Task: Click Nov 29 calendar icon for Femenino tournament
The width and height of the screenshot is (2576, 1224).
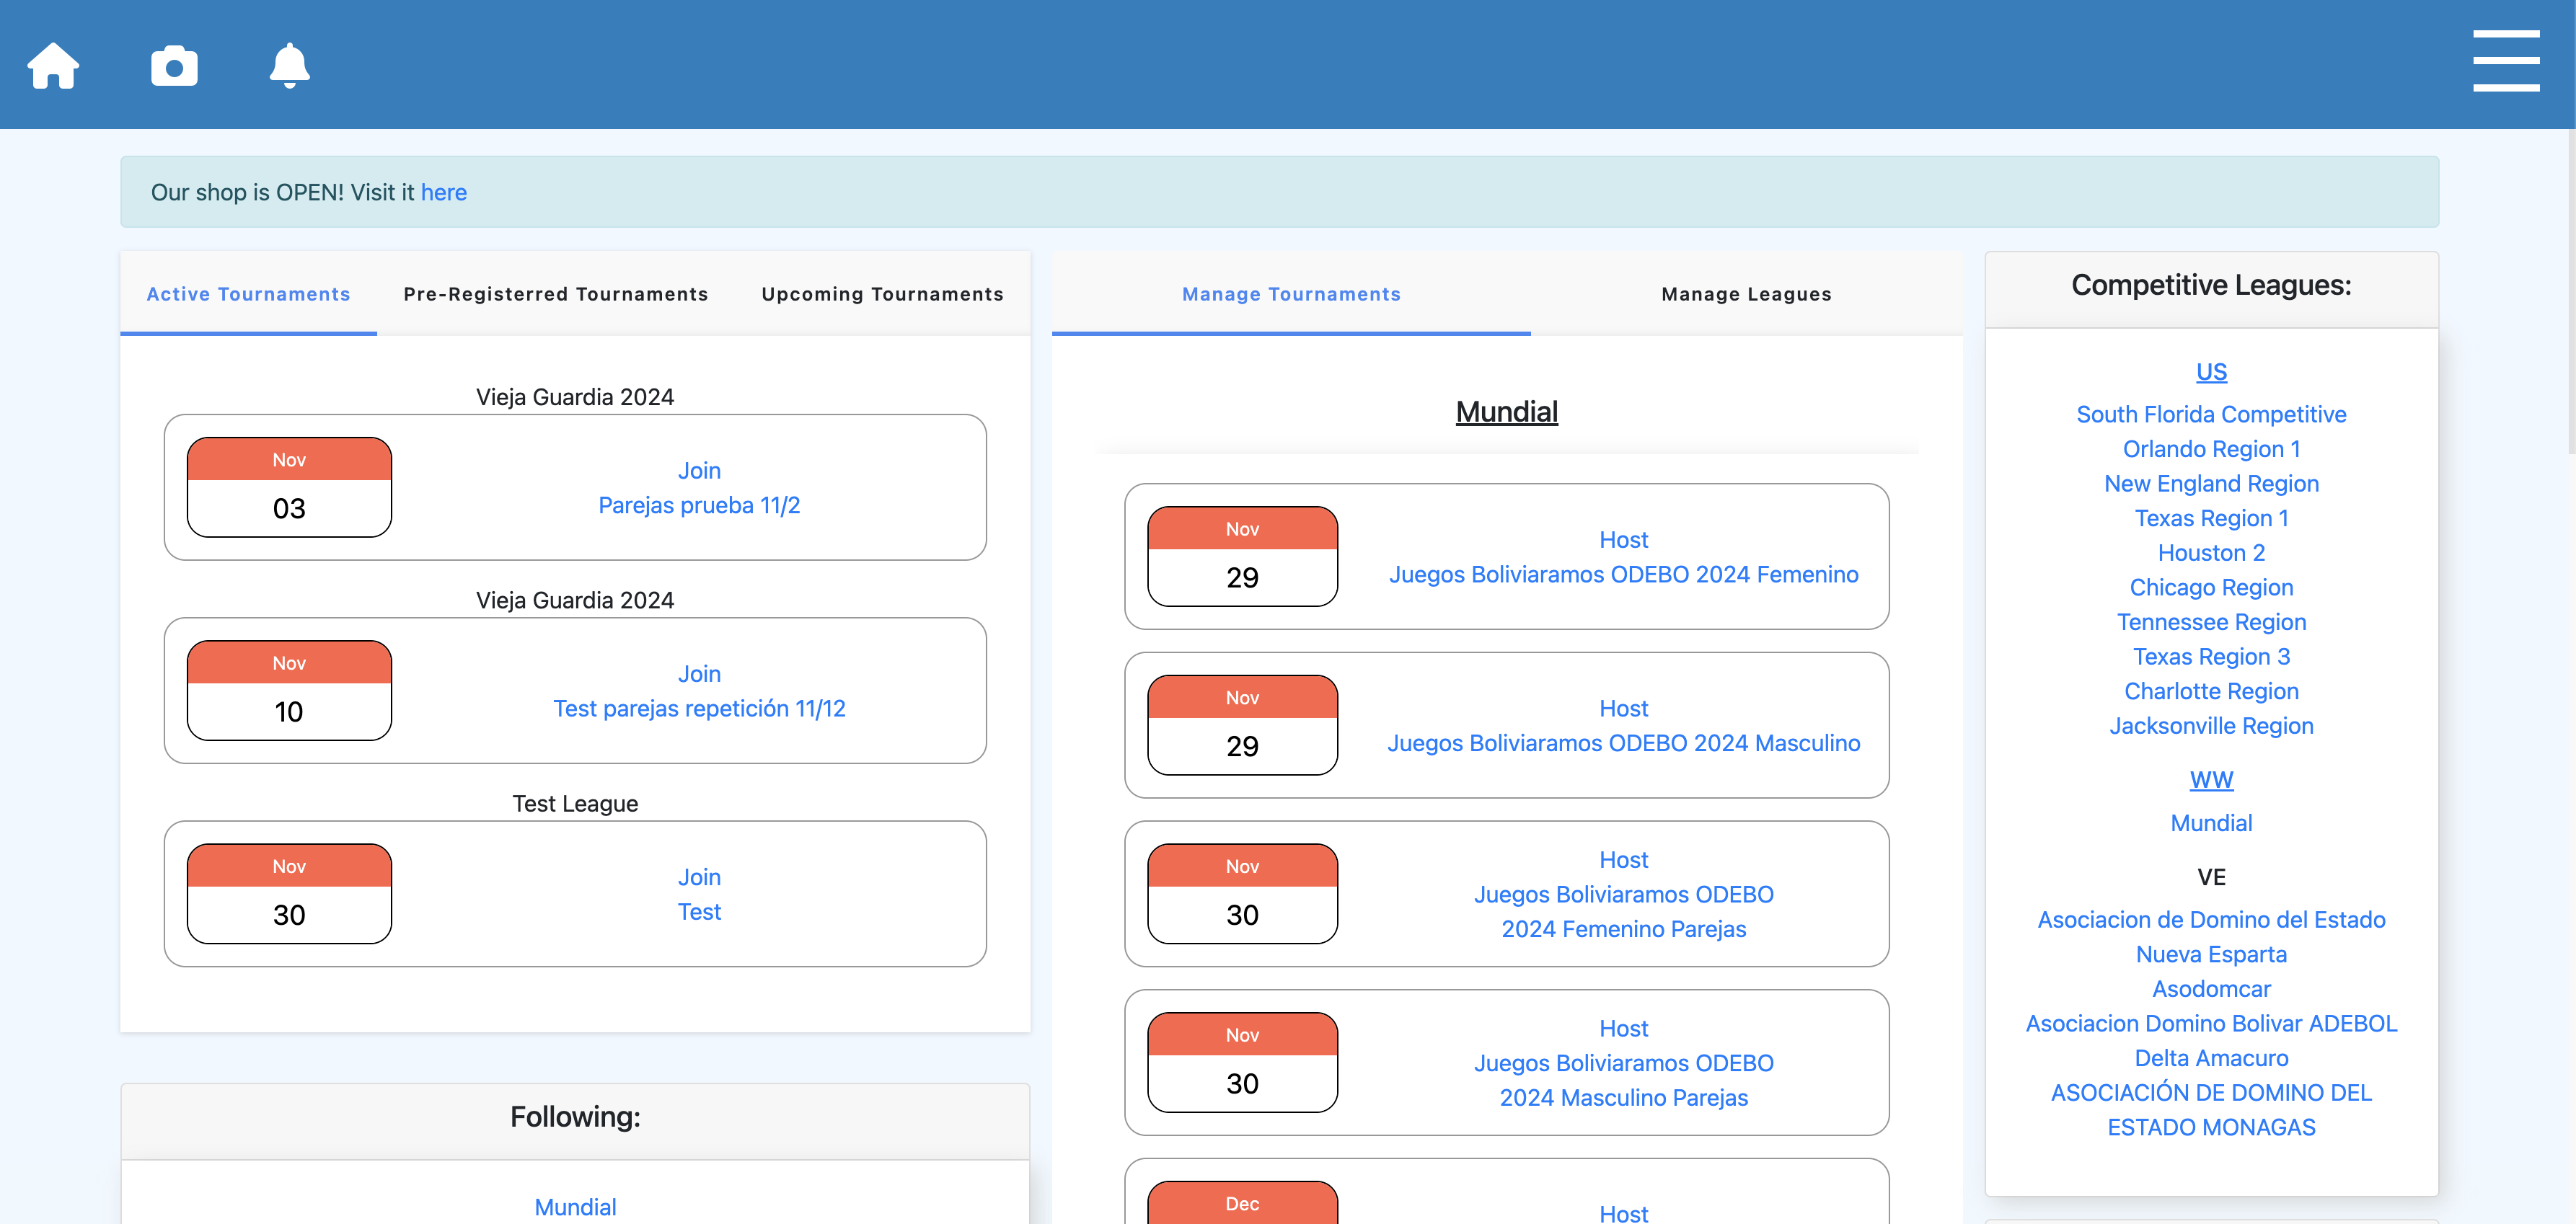Action: (1242, 556)
